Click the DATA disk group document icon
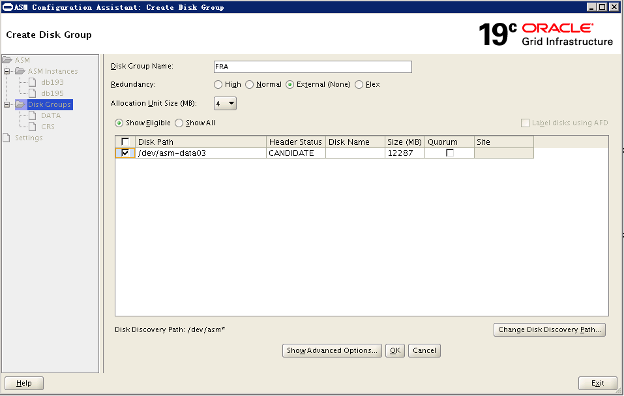This screenshot has width=624, height=396. point(33,116)
